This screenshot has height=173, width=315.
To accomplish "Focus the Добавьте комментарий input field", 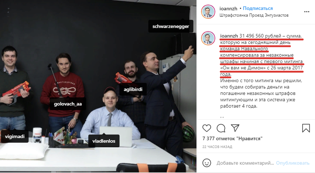I will (245, 163).
